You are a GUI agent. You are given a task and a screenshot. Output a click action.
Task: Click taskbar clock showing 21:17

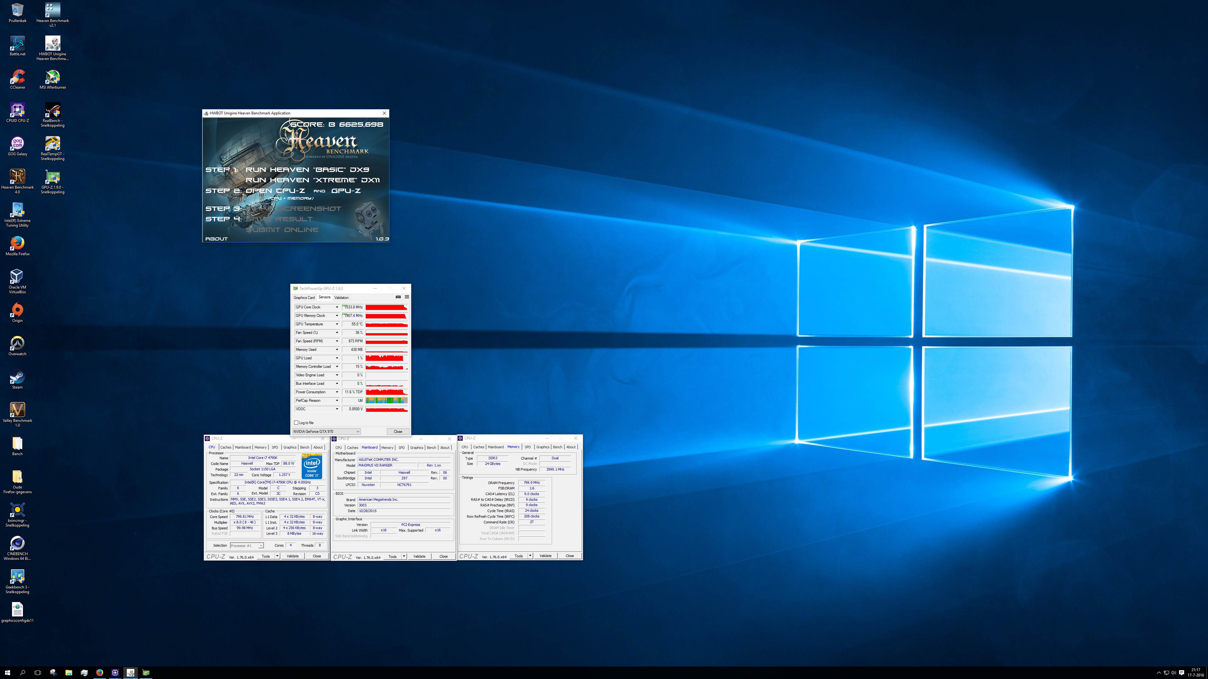pos(1195,672)
